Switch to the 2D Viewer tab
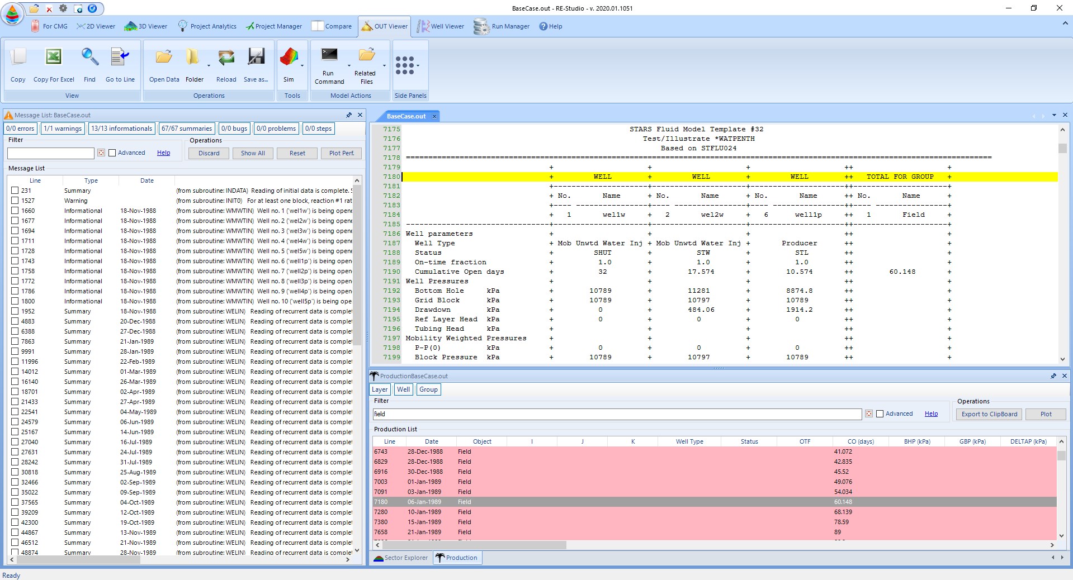This screenshot has height=580, width=1073. [96, 26]
